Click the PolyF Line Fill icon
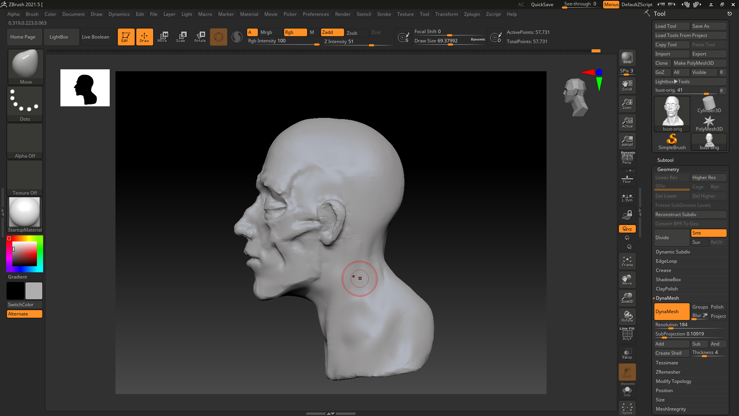The width and height of the screenshot is (739, 416). [x=627, y=334]
